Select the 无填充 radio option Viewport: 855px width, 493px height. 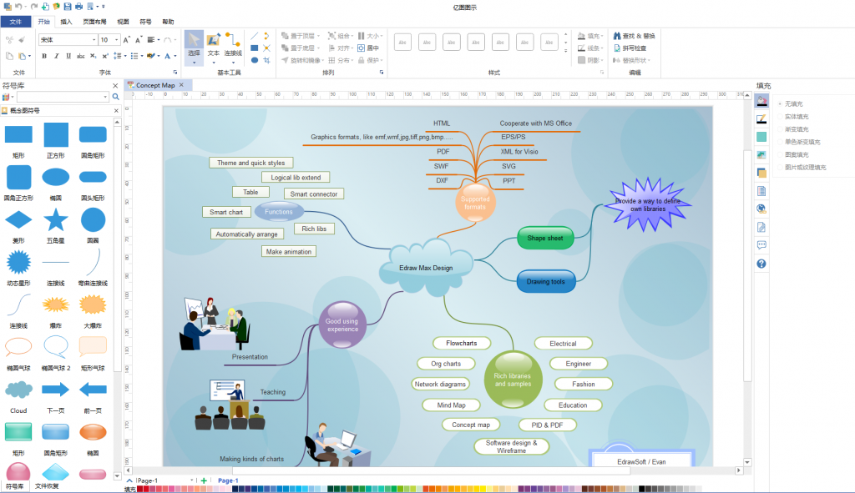pos(780,103)
